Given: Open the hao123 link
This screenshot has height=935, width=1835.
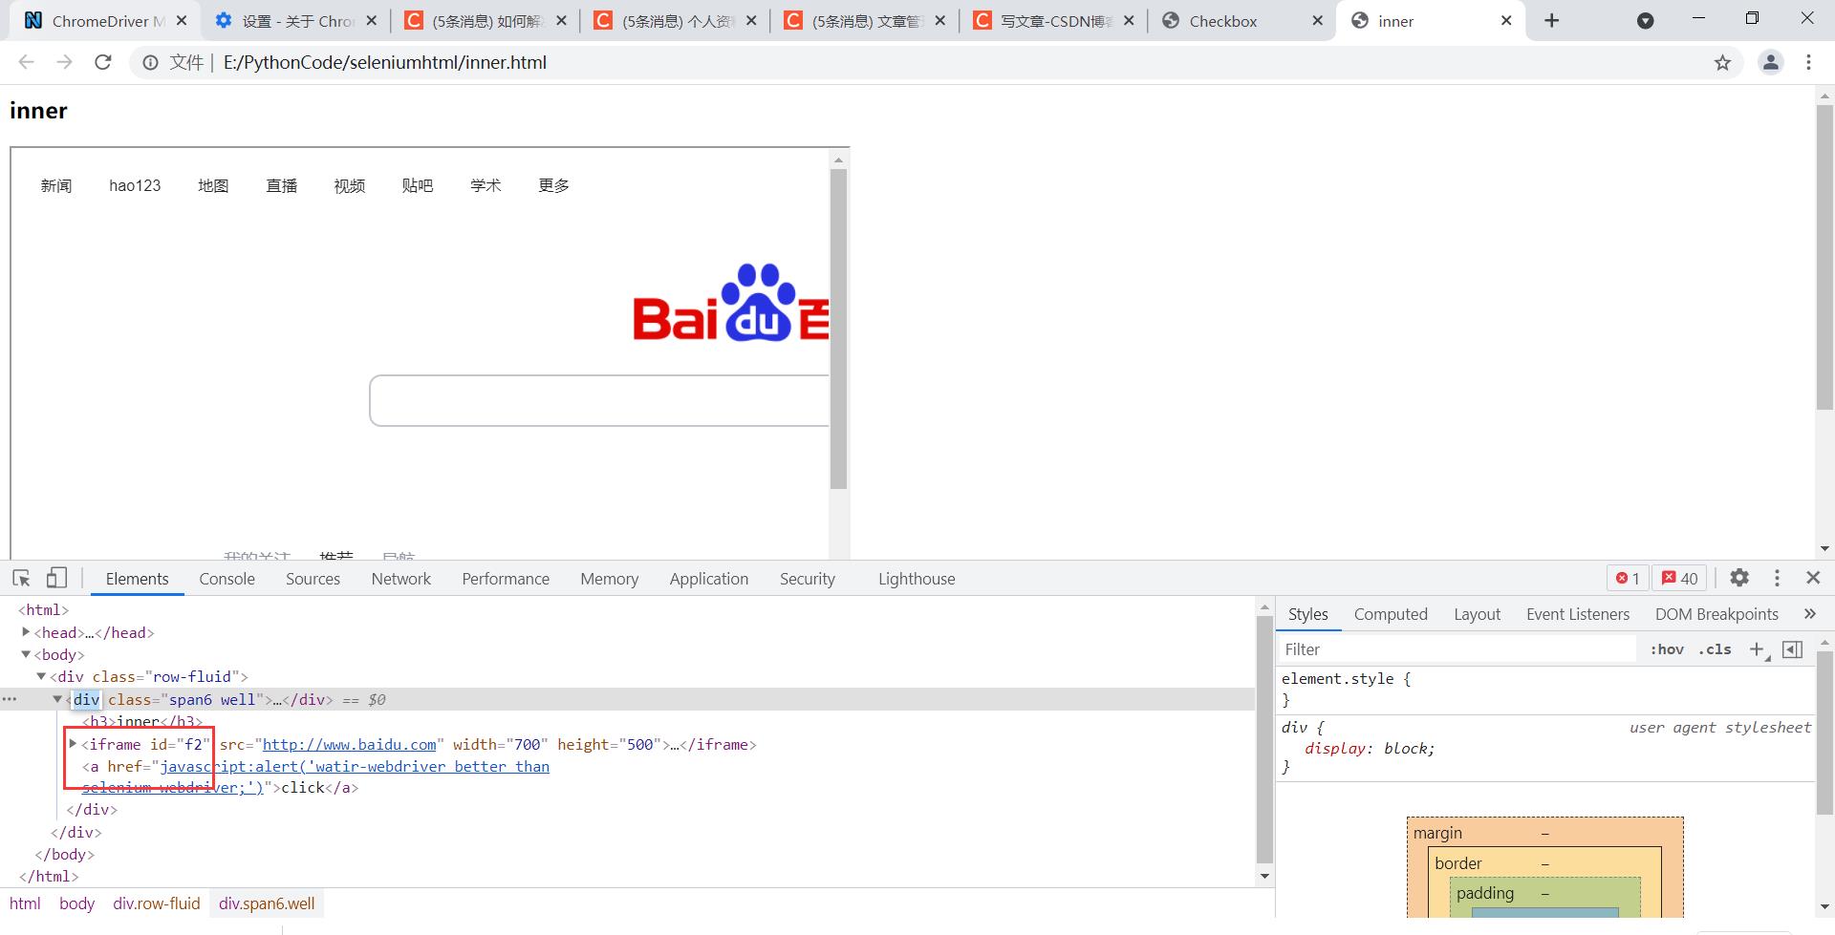Looking at the screenshot, I should click(x=135, y=185).
